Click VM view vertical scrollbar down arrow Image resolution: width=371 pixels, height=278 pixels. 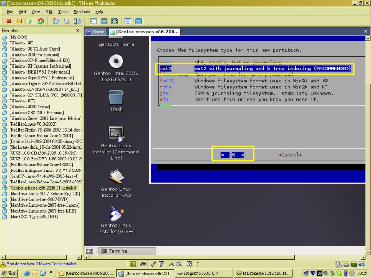coord(368,253)
